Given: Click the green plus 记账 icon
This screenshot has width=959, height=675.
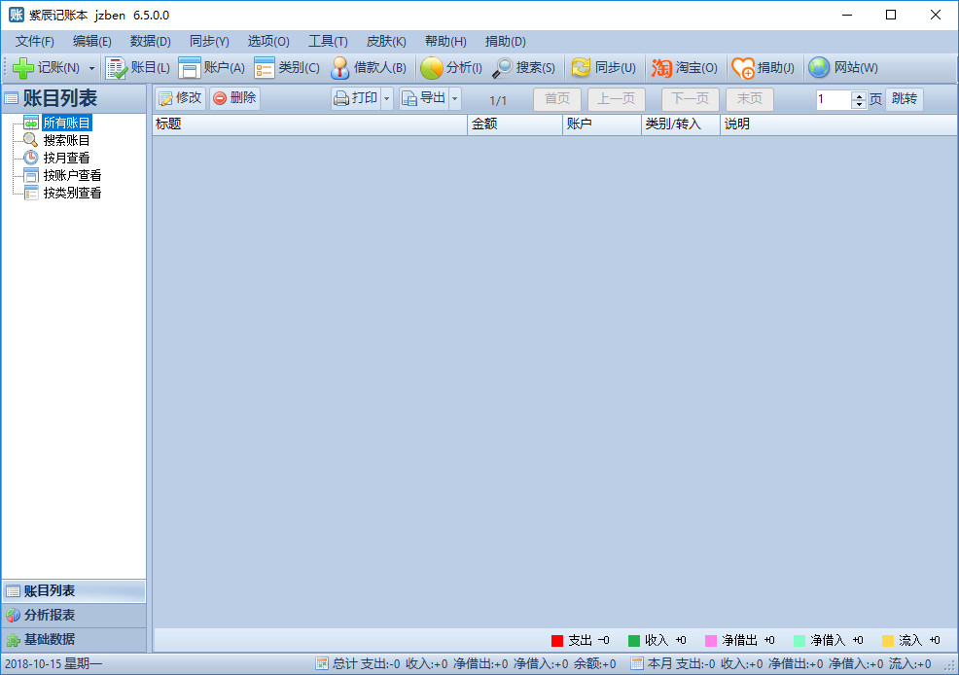Looking at the screenshot, I should point(23,68).
